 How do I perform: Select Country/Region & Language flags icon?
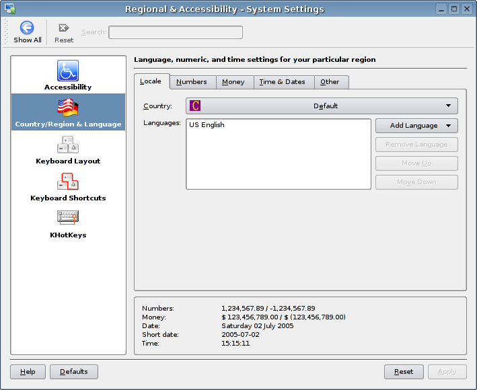(68, 108)
